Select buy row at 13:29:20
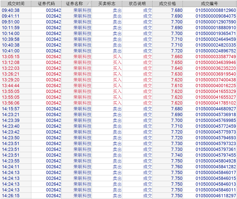The width and height of the screenshot is (237, 199). tap(118, 80)
